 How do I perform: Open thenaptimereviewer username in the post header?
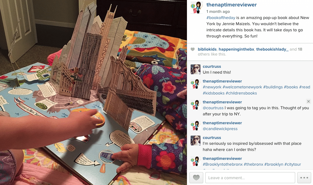[232, 5]
